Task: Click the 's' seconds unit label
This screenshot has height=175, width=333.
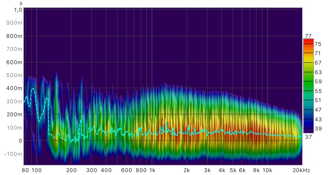Action: tap(21, 3)
